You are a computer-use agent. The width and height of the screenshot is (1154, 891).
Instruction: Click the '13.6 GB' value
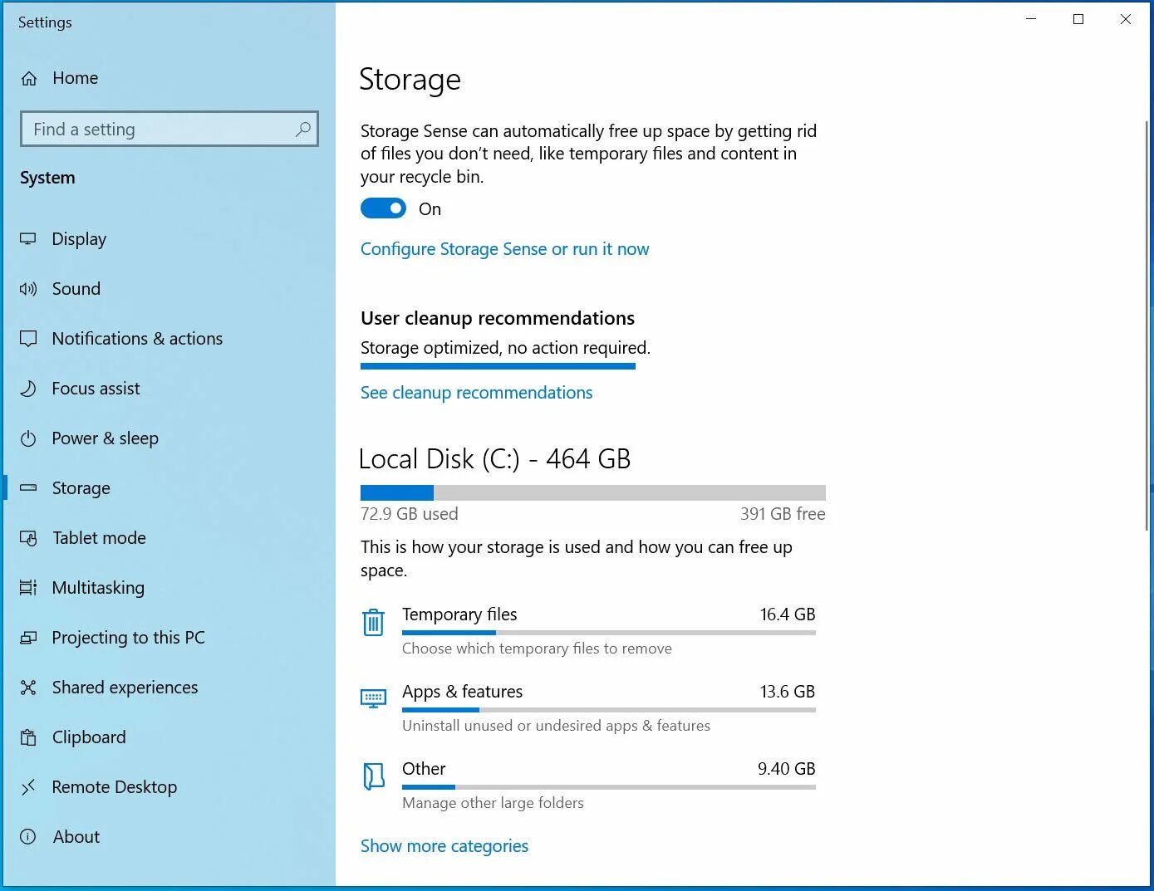788,692
